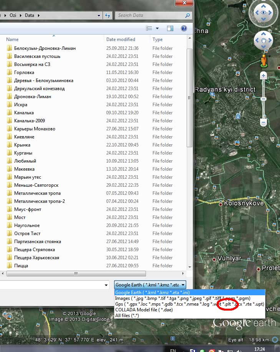This screenshot has height=352, width=280.
Task: Click in the Search Data field
Action: (x=150, y=15)
